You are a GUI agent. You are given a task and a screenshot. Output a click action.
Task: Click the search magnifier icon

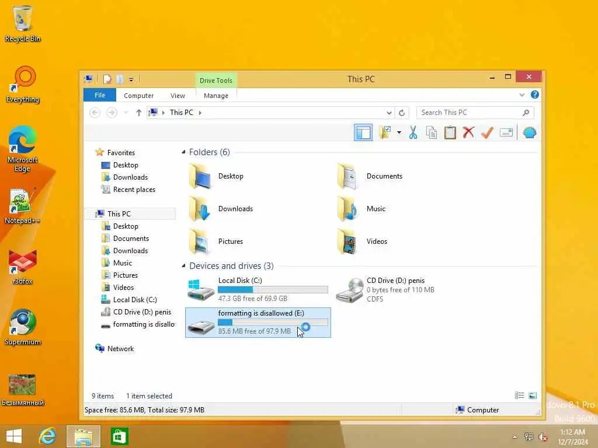coord(526,113)
